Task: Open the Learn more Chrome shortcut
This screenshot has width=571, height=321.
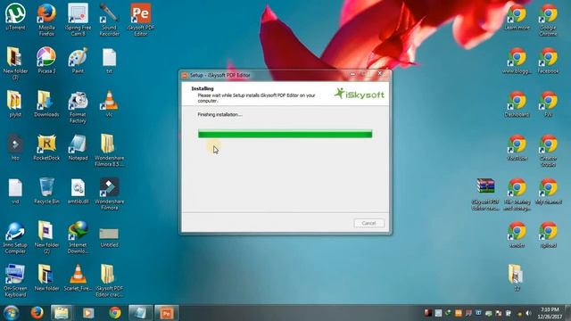Action: coord(517,17)
